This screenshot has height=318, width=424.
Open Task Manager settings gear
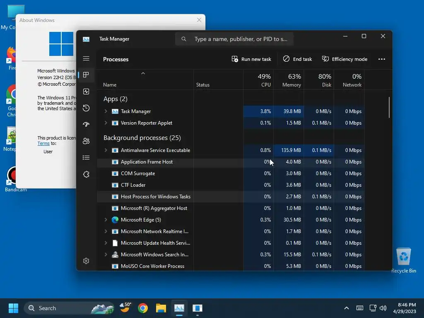point(86,261)
